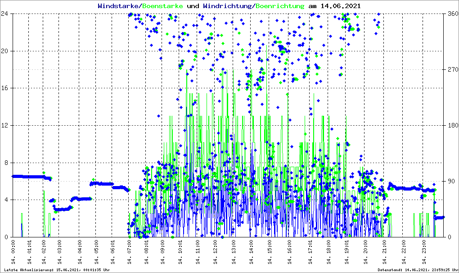This screenshot has width=459, height=273.
Task: Click the time label '14. 22:00'
Action: (x=403, y=252)
